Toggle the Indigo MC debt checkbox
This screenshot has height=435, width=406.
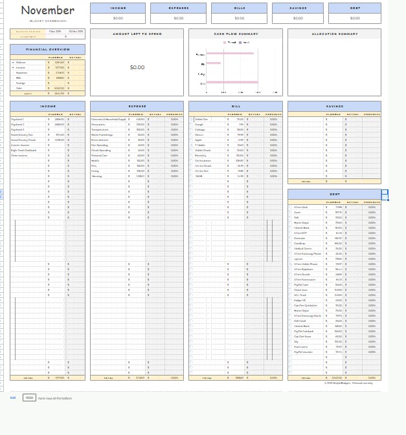(290, 301)
